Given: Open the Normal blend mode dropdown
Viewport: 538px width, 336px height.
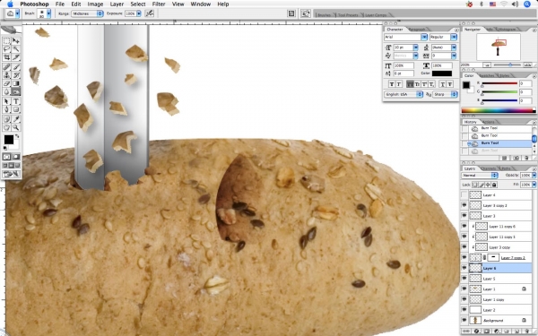Looking at the screenshot, I should pos(480,176).
